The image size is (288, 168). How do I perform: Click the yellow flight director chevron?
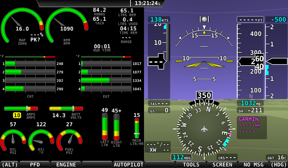[204, 64]
